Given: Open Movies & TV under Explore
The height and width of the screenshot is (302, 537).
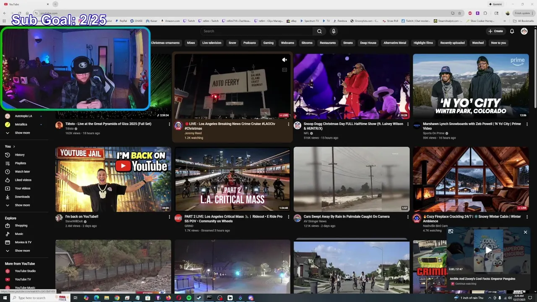Looking at the screenshot, I should pos(24,242).
